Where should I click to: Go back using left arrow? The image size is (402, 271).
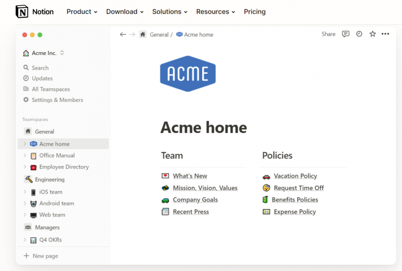pos(123,35)
